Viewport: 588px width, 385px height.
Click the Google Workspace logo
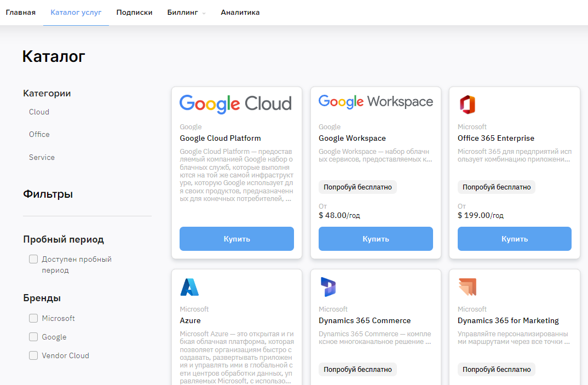tap(376, 102)
